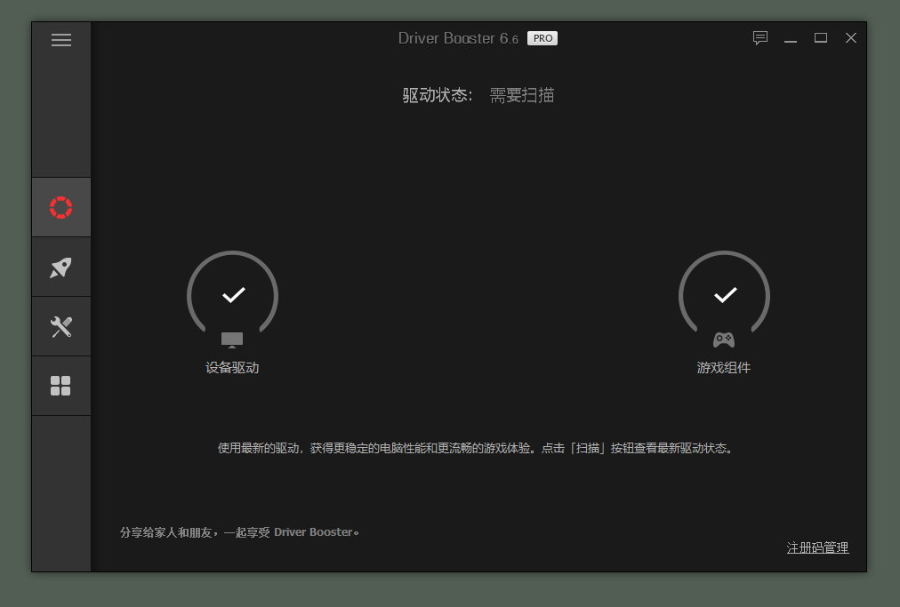
Task: Select the red Scan icon in sidebar
Action: pyautogui.click(x=60, y=206)
